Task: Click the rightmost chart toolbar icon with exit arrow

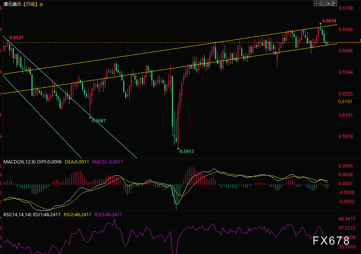Action: tap(333, 3)
